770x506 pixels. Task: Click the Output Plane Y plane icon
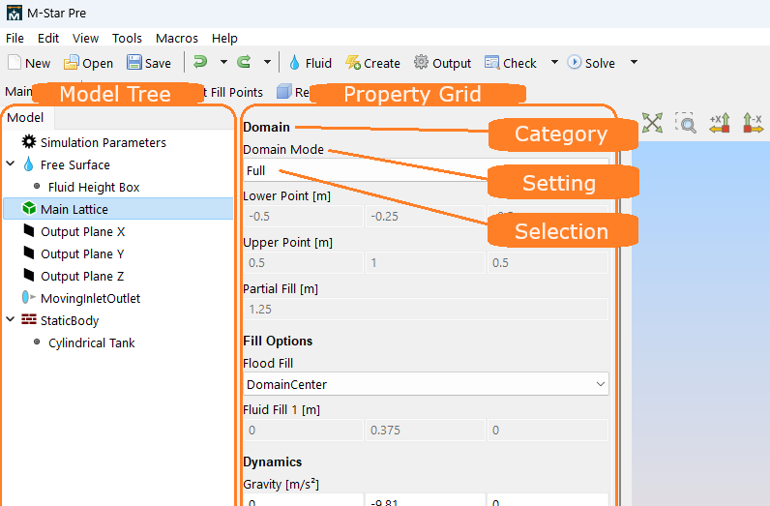29,253
